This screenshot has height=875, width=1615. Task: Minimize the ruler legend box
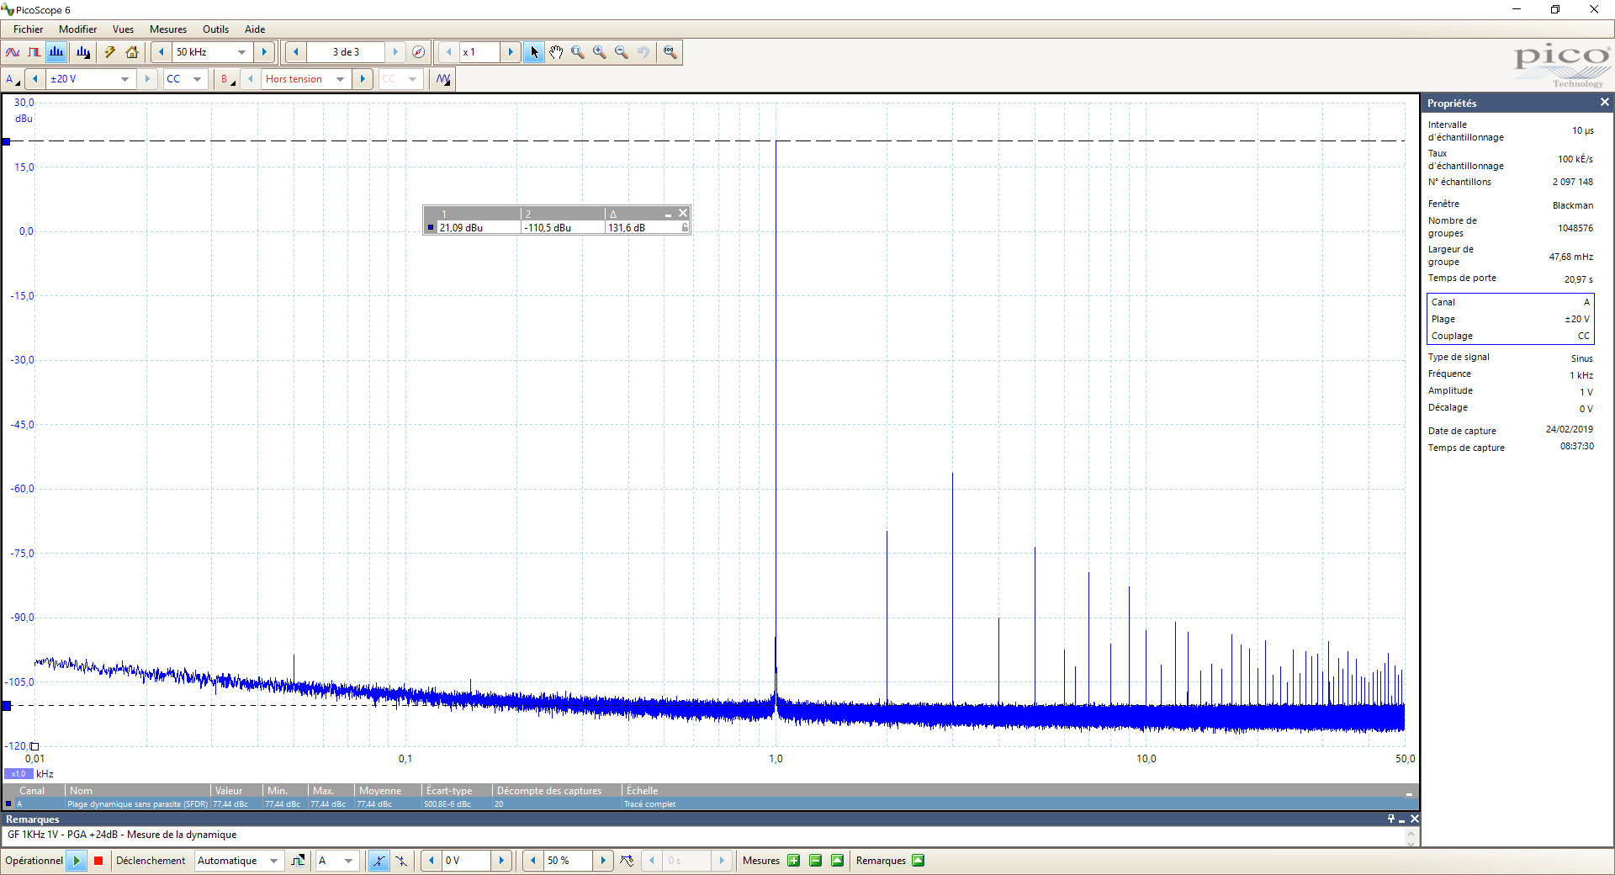[668, 215]
